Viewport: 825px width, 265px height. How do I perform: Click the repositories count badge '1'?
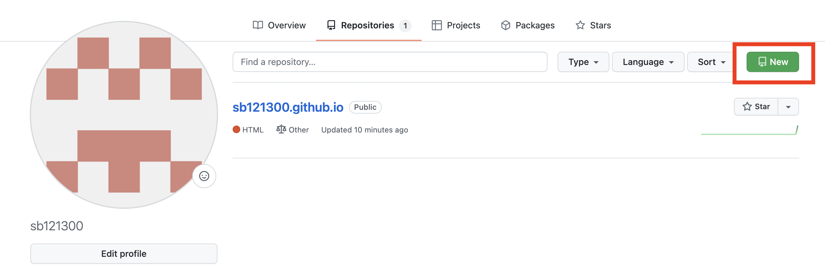(405, 26)
